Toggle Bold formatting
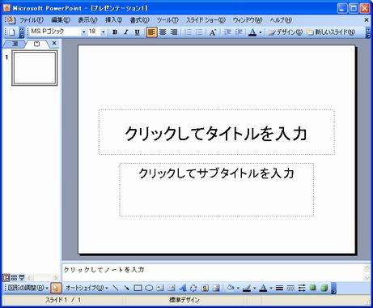Screen dimensions: 373x308 coord(115,32)
